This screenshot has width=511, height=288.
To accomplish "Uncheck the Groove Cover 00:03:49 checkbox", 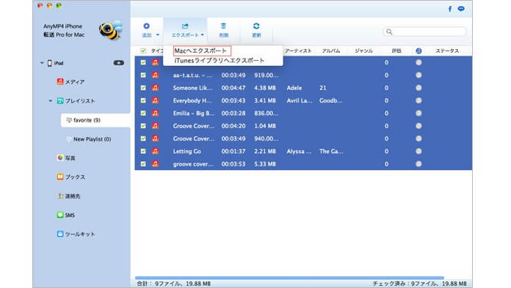I will coord(143,139).
